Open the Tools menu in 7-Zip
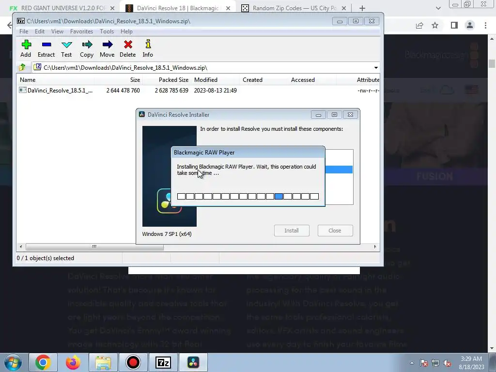The height and width of the screenshot is (372, 496). [107, 31]
